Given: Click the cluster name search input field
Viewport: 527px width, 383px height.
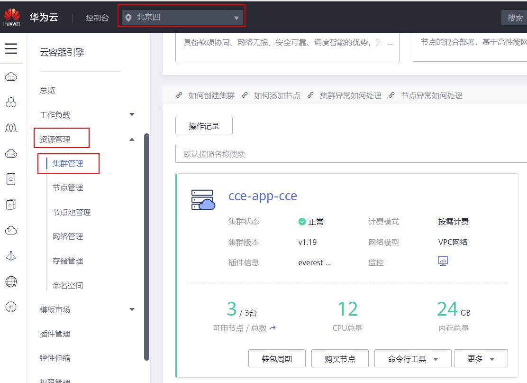Looking at the screenshot, I should (284, 153).
